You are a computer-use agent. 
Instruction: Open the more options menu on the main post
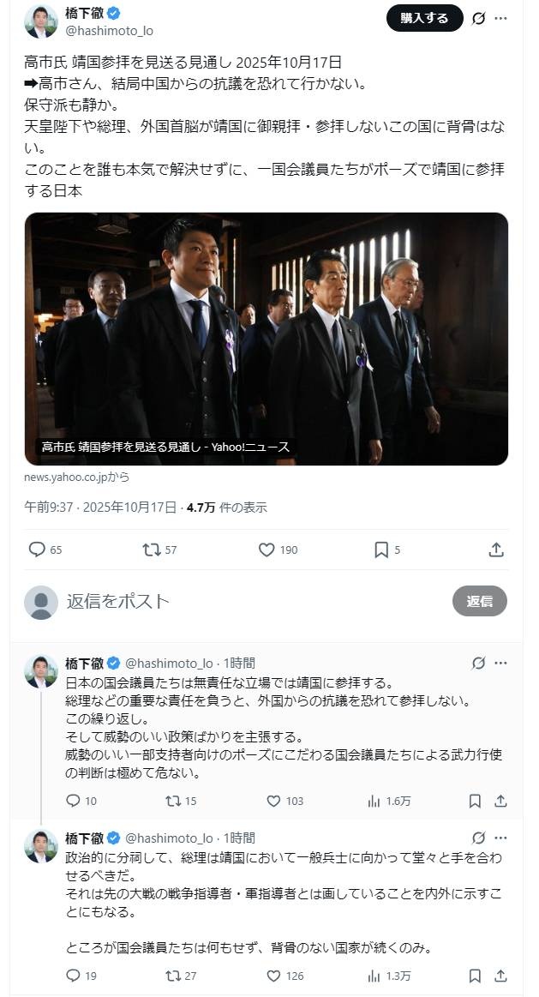(x=501, y=18)
